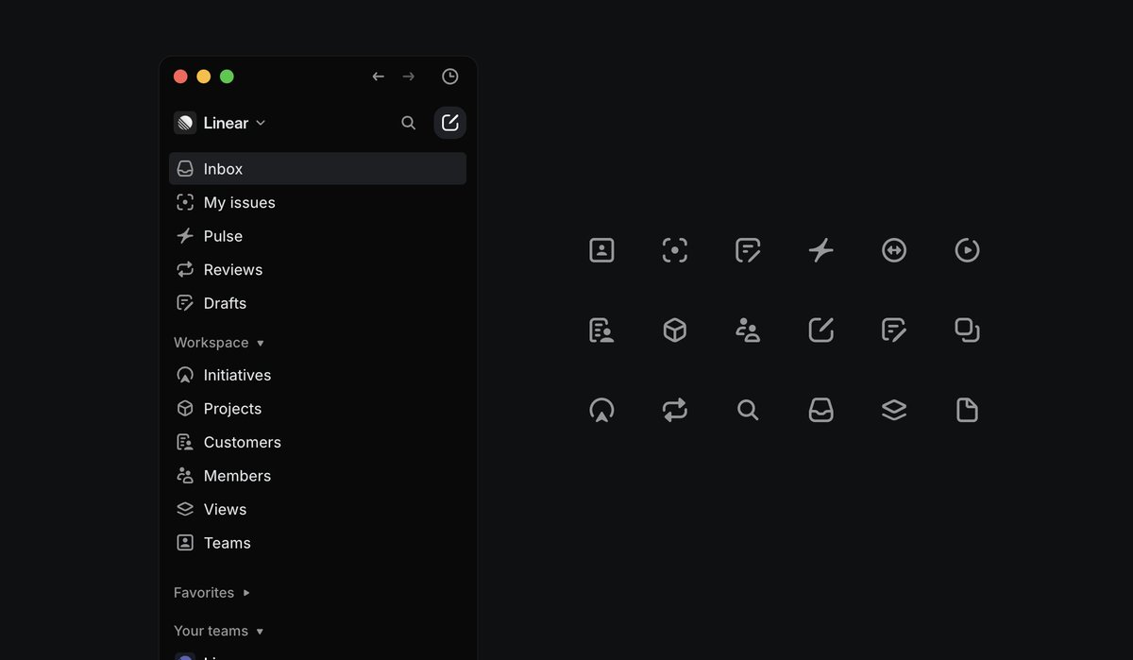The width and height of the screenshot is (1133, 660).
Task: Click the focus target icon in grid
Action: click(674, 250)
